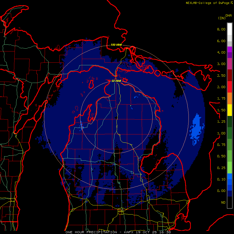This screenshot has height=234, width=234.
Task: Click the 1.75 legend value
Action: [x=221, y=99]
